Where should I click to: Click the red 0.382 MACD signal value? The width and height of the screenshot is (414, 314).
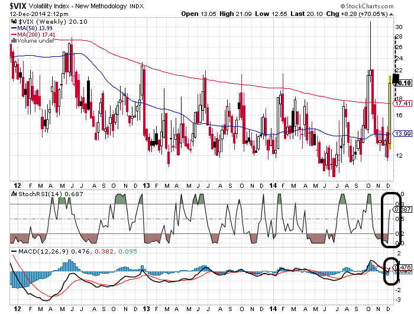tap(104, 251)
